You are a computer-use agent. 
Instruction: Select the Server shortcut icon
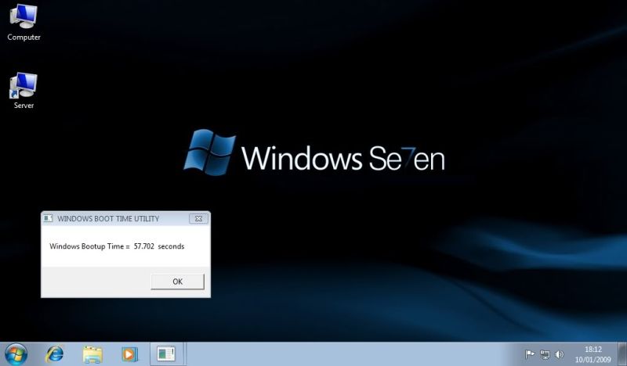pyautogui.click(x=24, y=91)
